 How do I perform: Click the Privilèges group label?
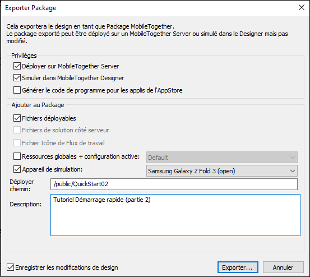24,56
